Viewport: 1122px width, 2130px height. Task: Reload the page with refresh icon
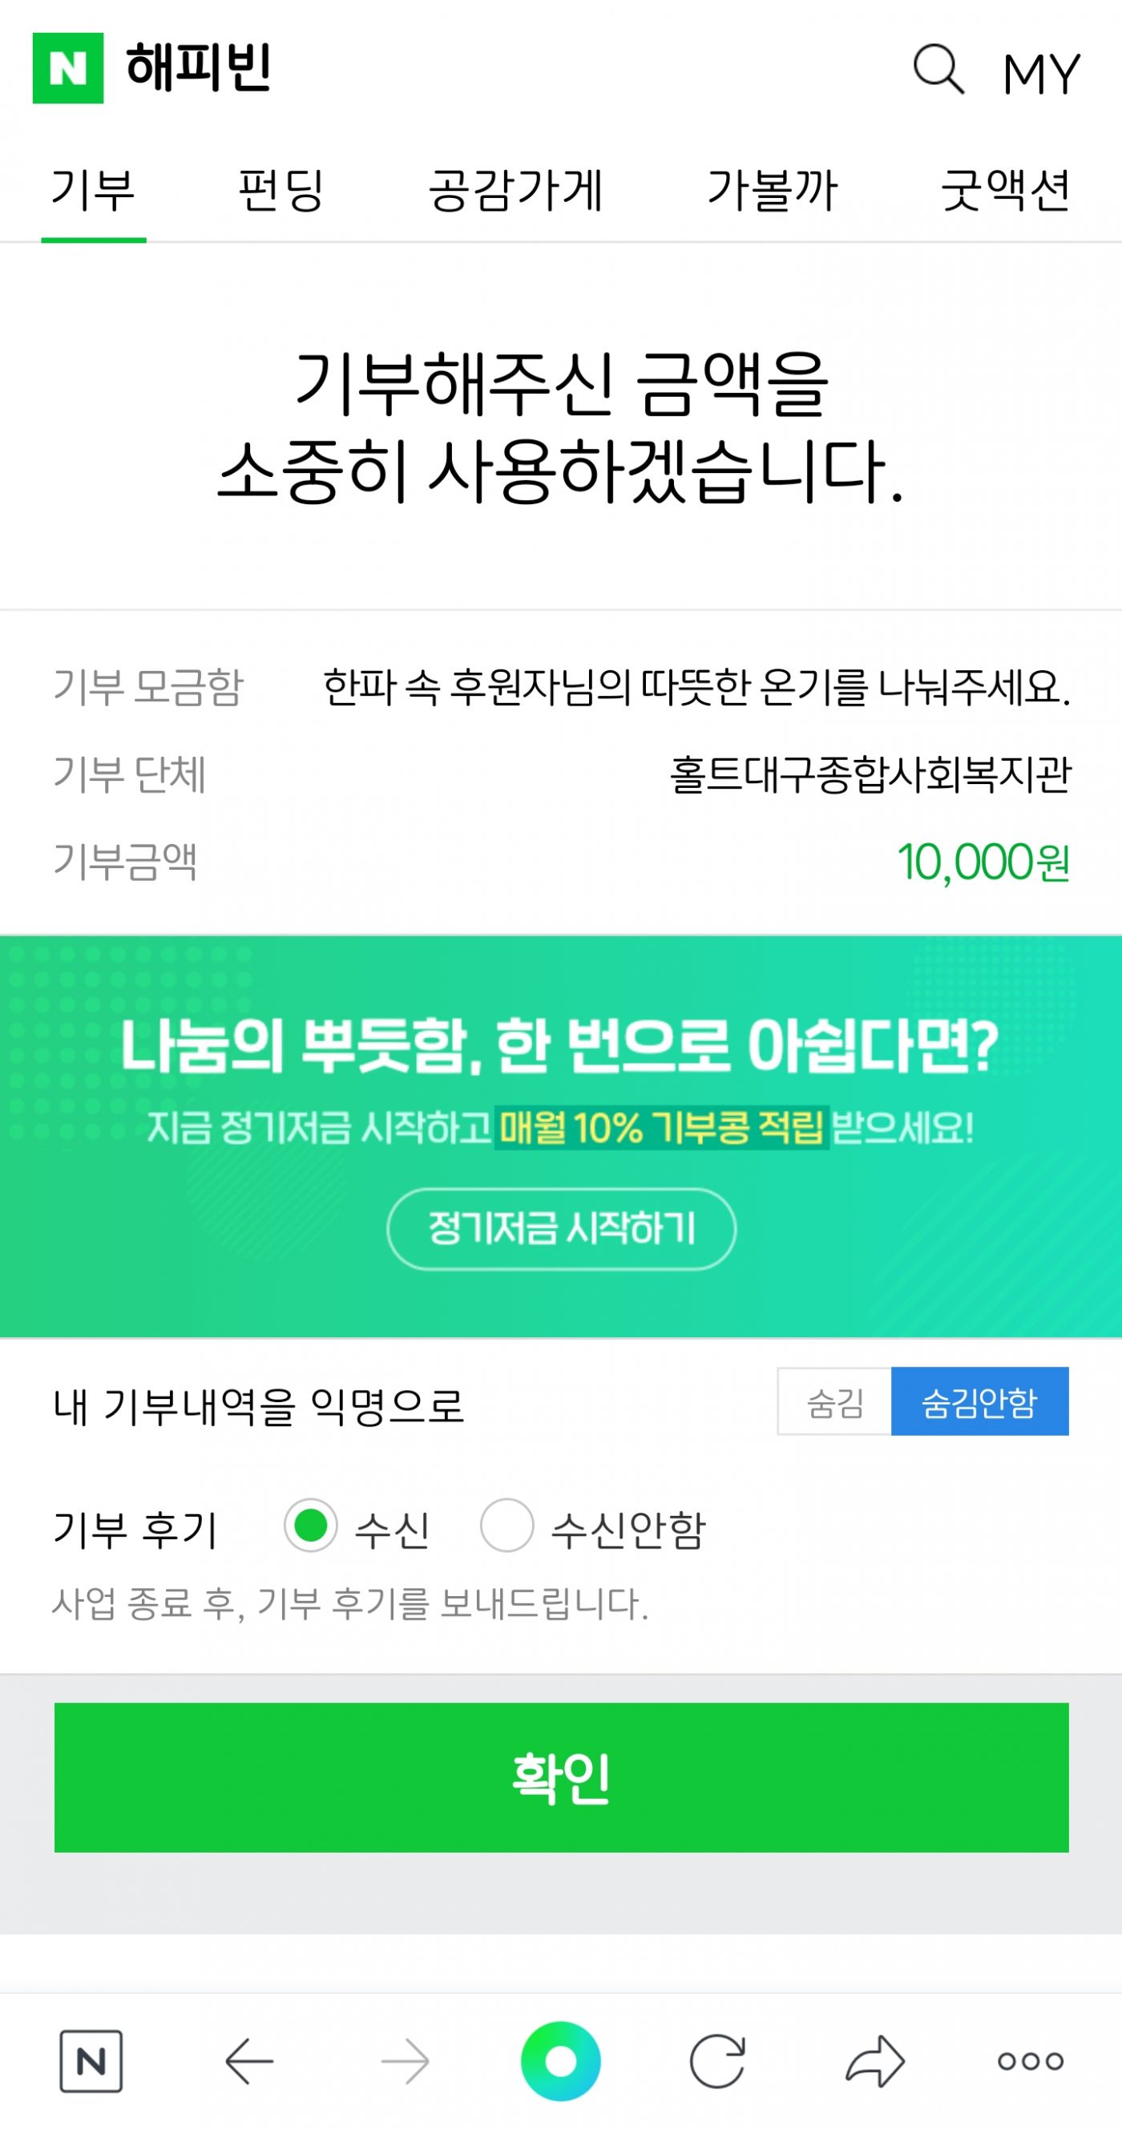716,2060
